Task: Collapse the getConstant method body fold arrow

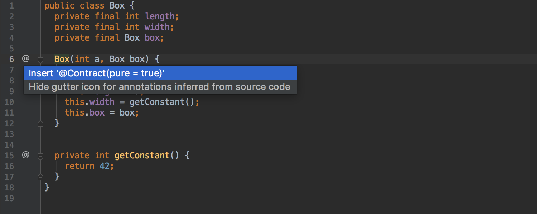Action: click(x=40, y=156)
